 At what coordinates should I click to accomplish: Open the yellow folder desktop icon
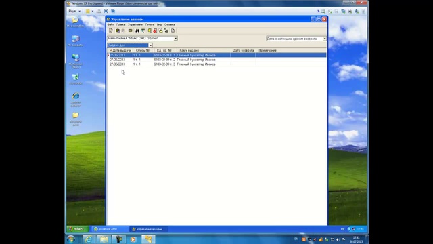[x=76, y=119]
